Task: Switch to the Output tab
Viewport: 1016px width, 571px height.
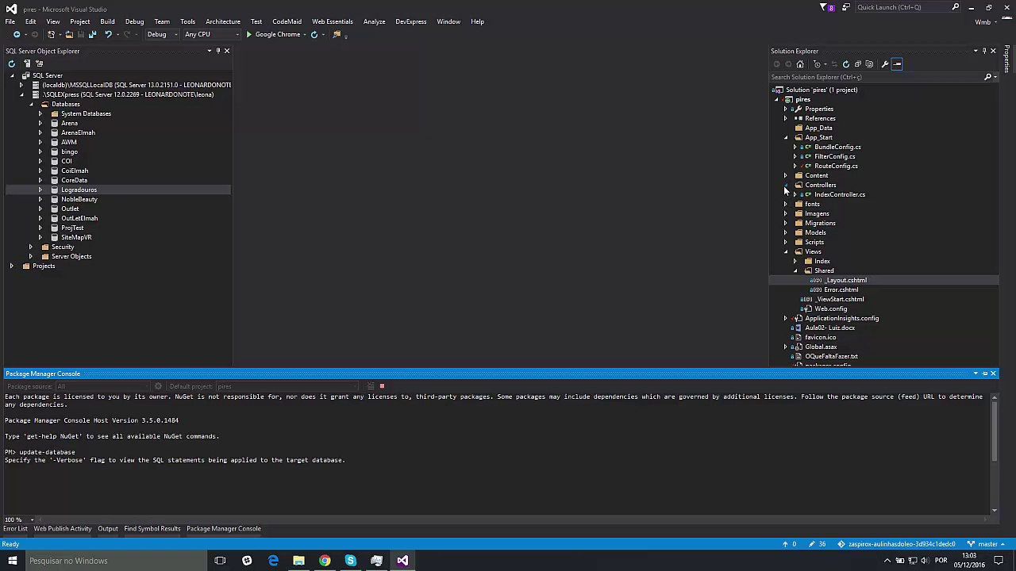Action: coord(108,529)
